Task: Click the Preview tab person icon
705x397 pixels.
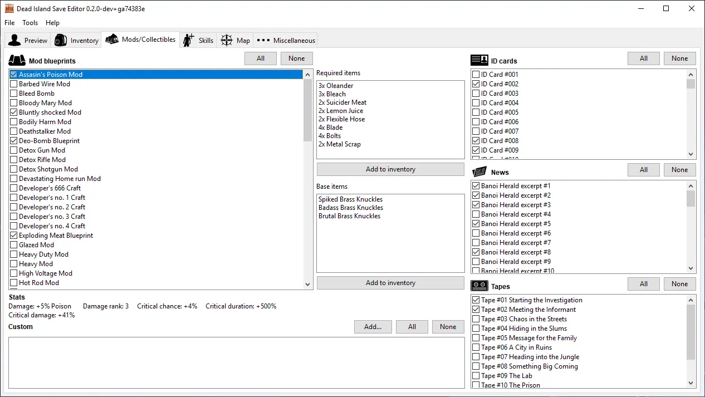Action: 14,40
